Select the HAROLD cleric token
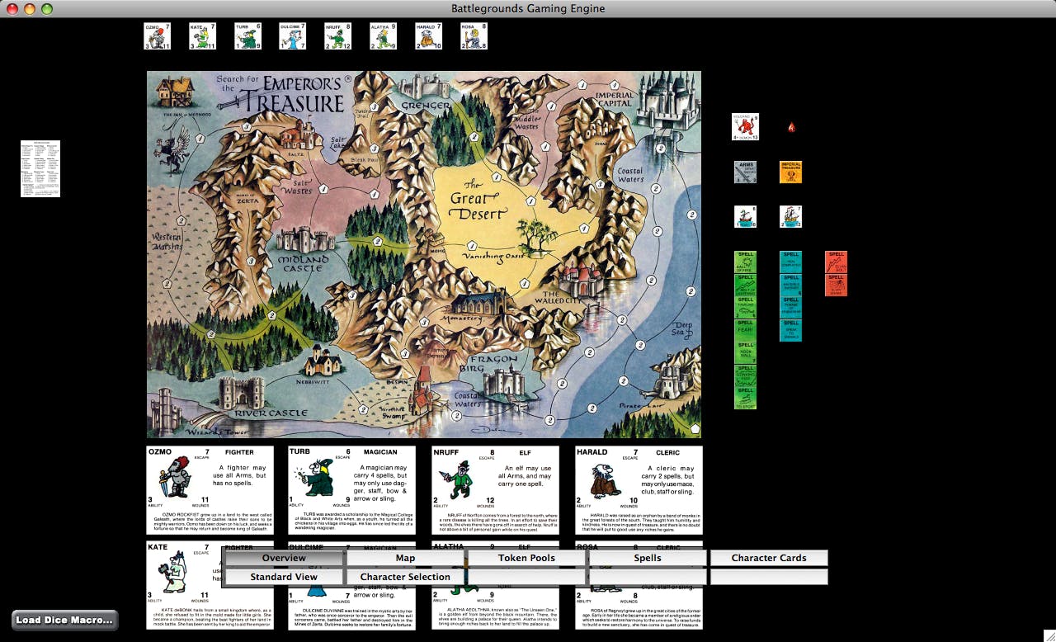 point(428,36)
